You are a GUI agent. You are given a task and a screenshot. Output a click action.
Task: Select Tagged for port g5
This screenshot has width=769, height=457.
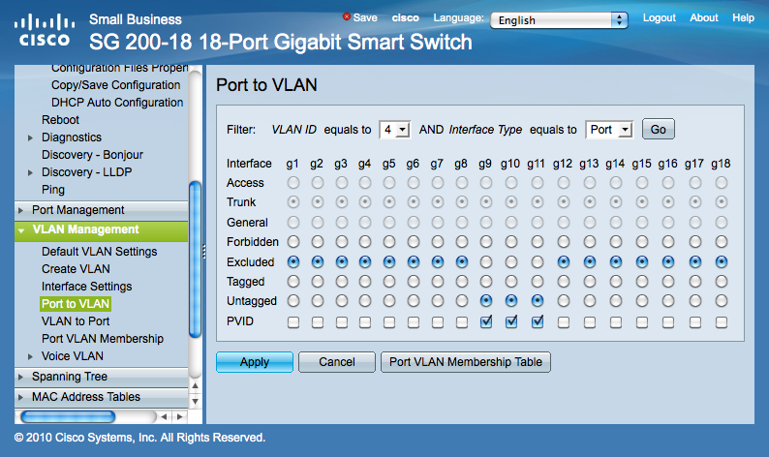[389, 282]
